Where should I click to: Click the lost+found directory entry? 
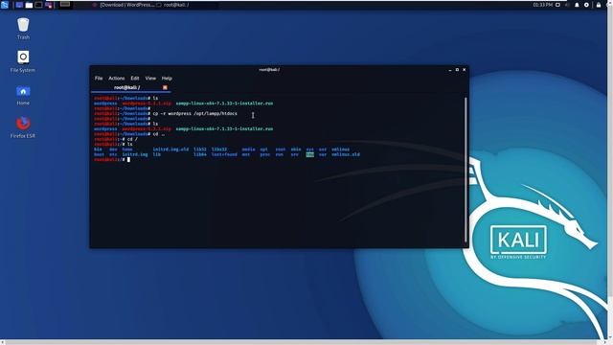[x=224, y=154]
